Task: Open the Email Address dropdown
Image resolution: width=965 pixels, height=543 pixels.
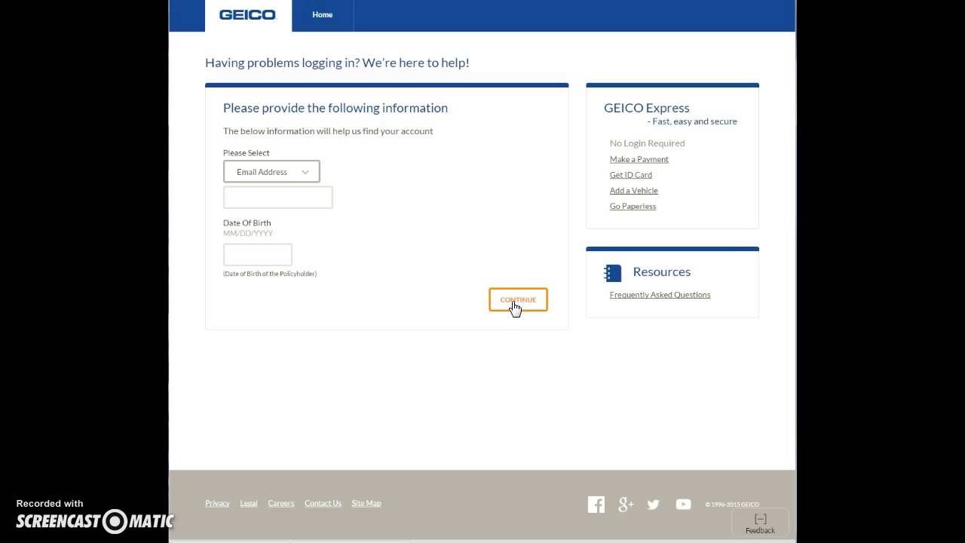Action: point(271,172)
